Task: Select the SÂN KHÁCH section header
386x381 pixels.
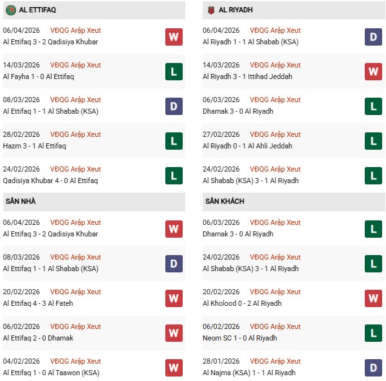Action: point(223,202)
